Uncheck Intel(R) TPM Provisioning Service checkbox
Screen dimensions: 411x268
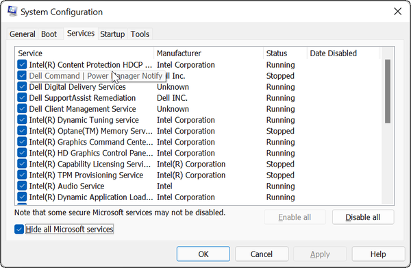point(22,175)
